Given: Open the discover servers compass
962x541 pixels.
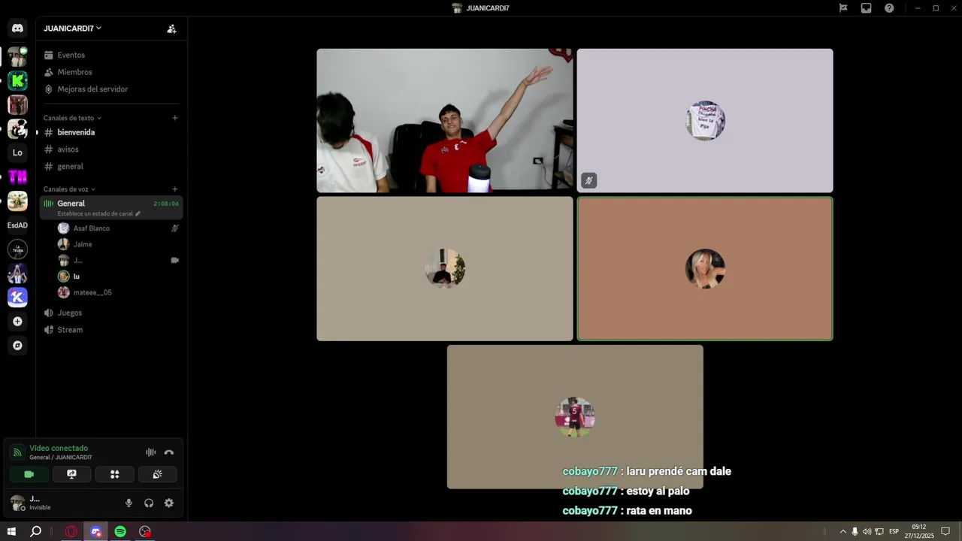Looking at the screenshot, I should (17, 346).
